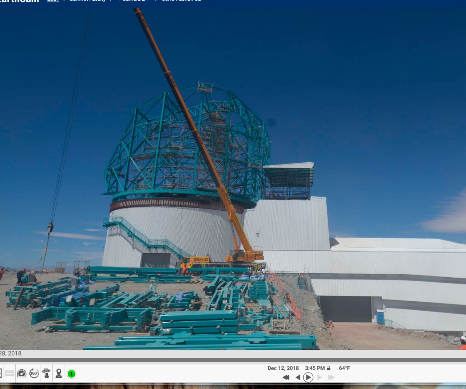Open the ESO link in the breadcrumb

pyautogui.click(x=53, y=1)
